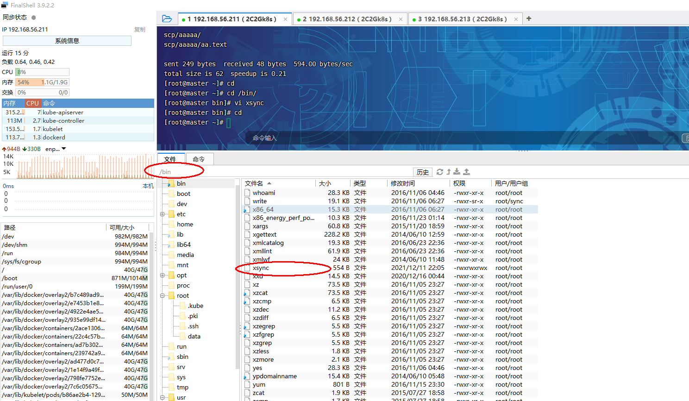
Task: Click the swap usage bar 0%
Action: pyautogui.click(x=43, y=92)
